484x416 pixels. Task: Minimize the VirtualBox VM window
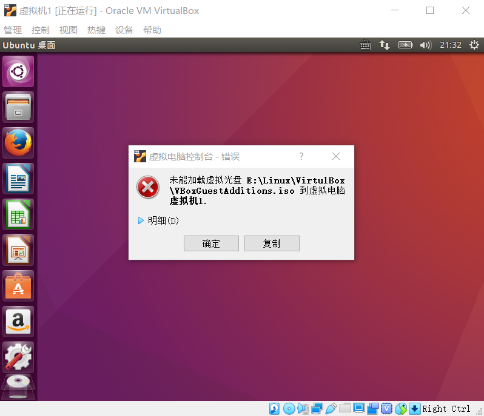click(395, 10)
